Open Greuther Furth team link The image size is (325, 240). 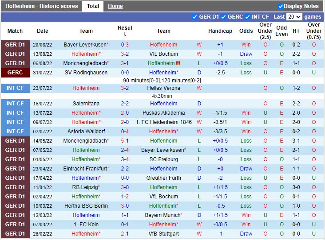pos(163,178)
